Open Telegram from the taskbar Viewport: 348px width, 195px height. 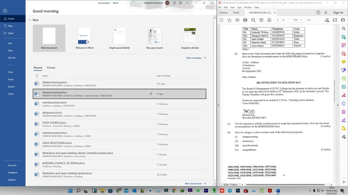[230, 191]
